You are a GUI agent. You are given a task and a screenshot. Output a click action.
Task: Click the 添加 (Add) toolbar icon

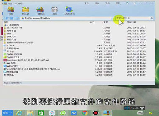click(x=11, y=11)
